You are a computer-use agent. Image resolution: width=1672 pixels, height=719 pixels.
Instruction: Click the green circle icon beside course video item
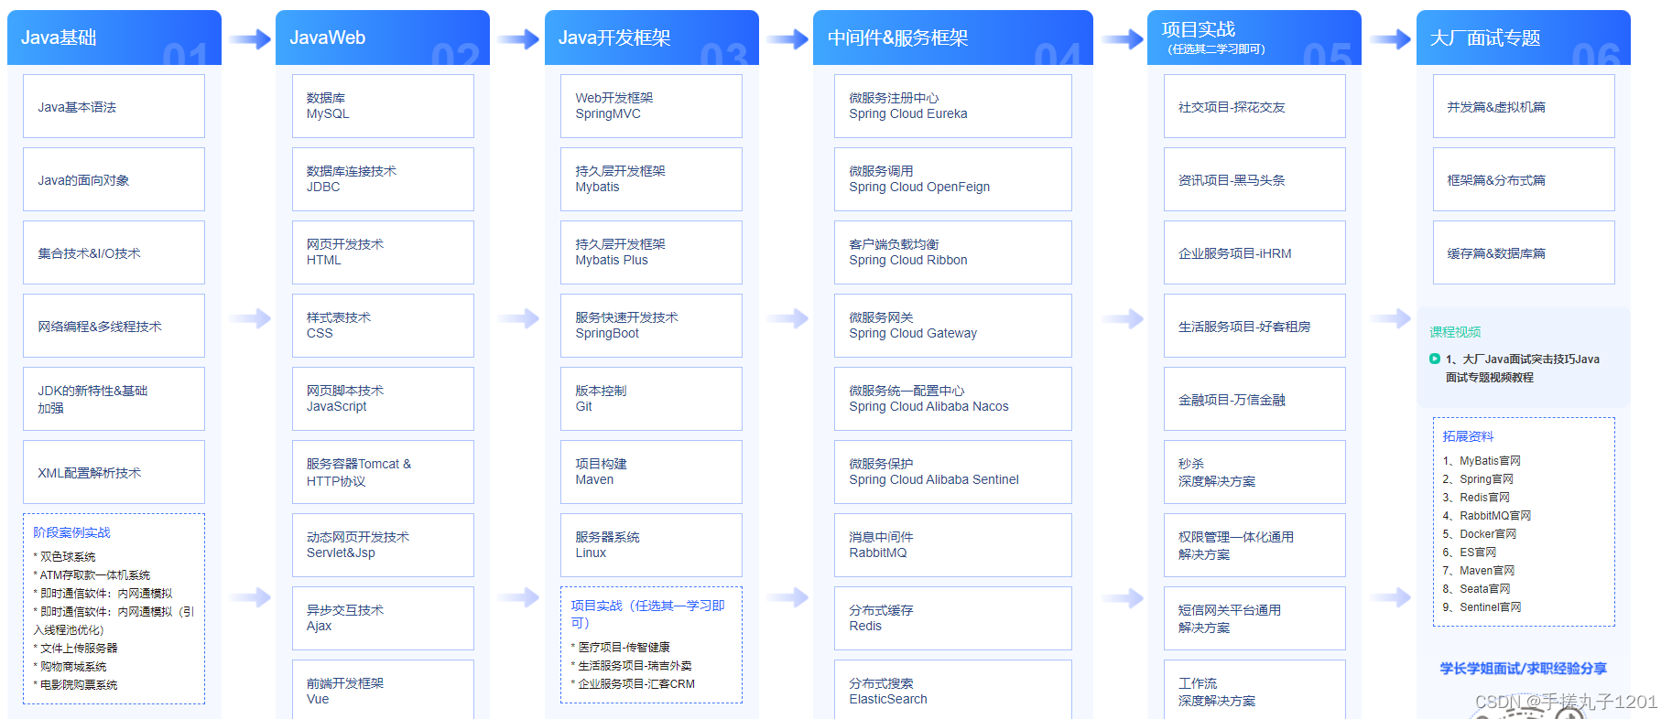click(x=1435, y=359)
